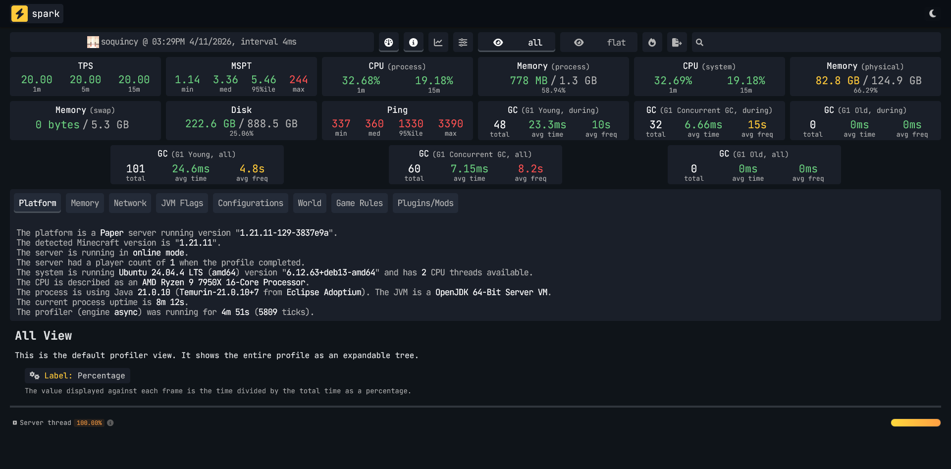The width and height of the screenshot is (951, 469).
Task: Expand the Server thread node
Action: point(15,422)
